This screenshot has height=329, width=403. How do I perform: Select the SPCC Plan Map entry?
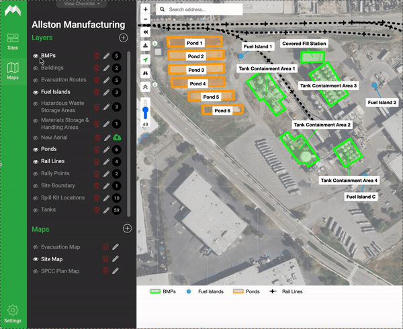click(60, 271)
